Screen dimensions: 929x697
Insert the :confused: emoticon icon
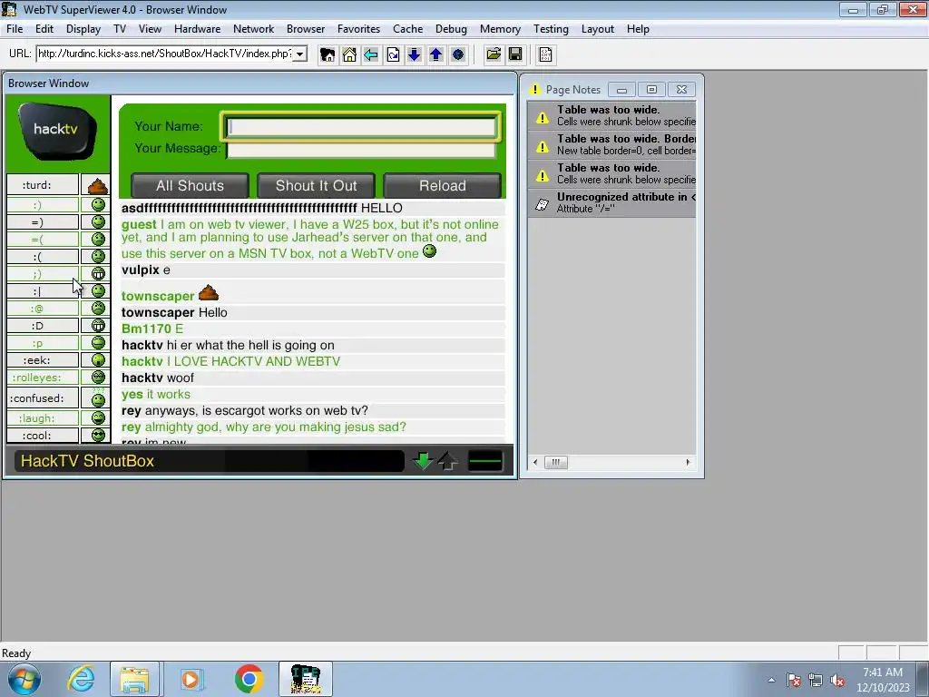pyautogui.click(x=98, y=398)
